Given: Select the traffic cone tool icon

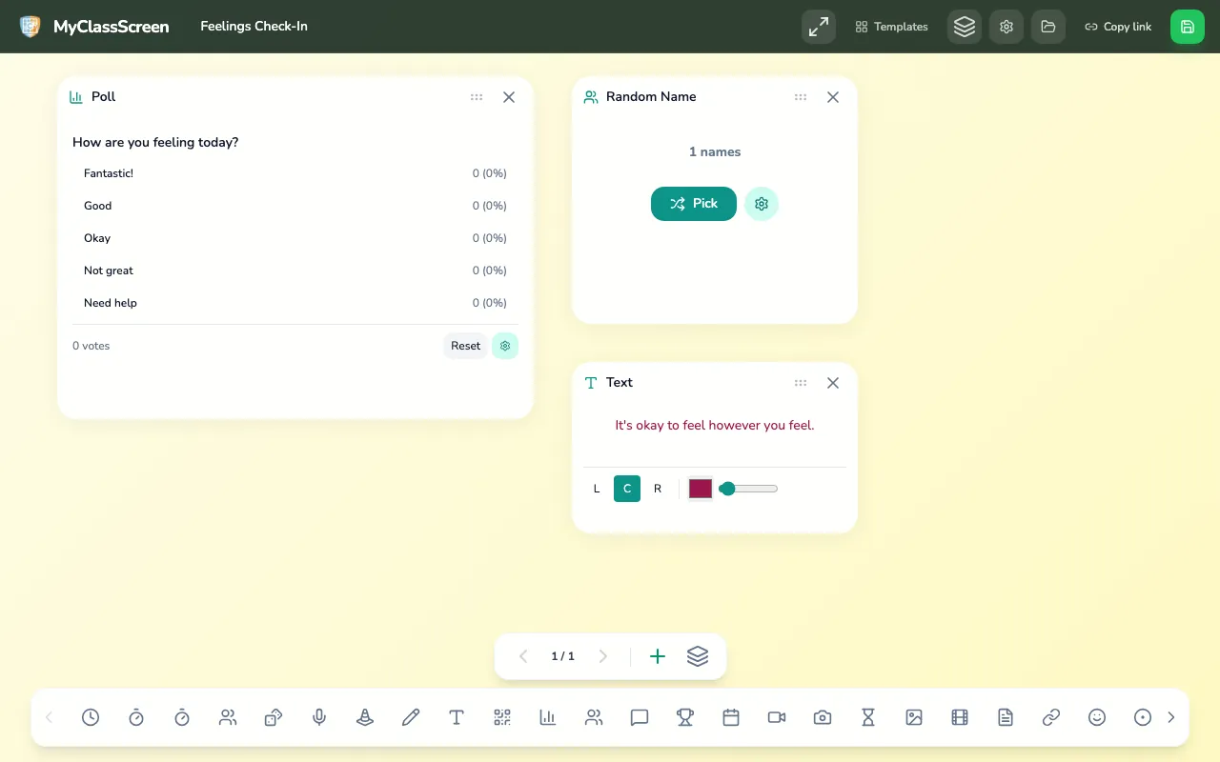Looking at the screenshot, I should 365,717.
